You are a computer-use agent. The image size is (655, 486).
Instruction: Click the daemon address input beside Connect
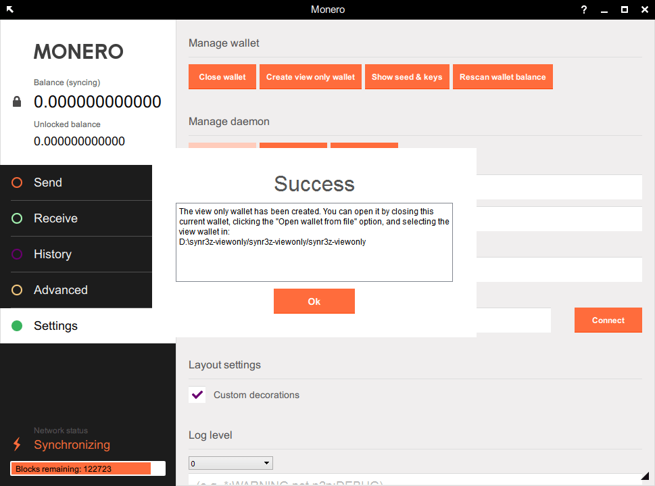tap(514, 320)
